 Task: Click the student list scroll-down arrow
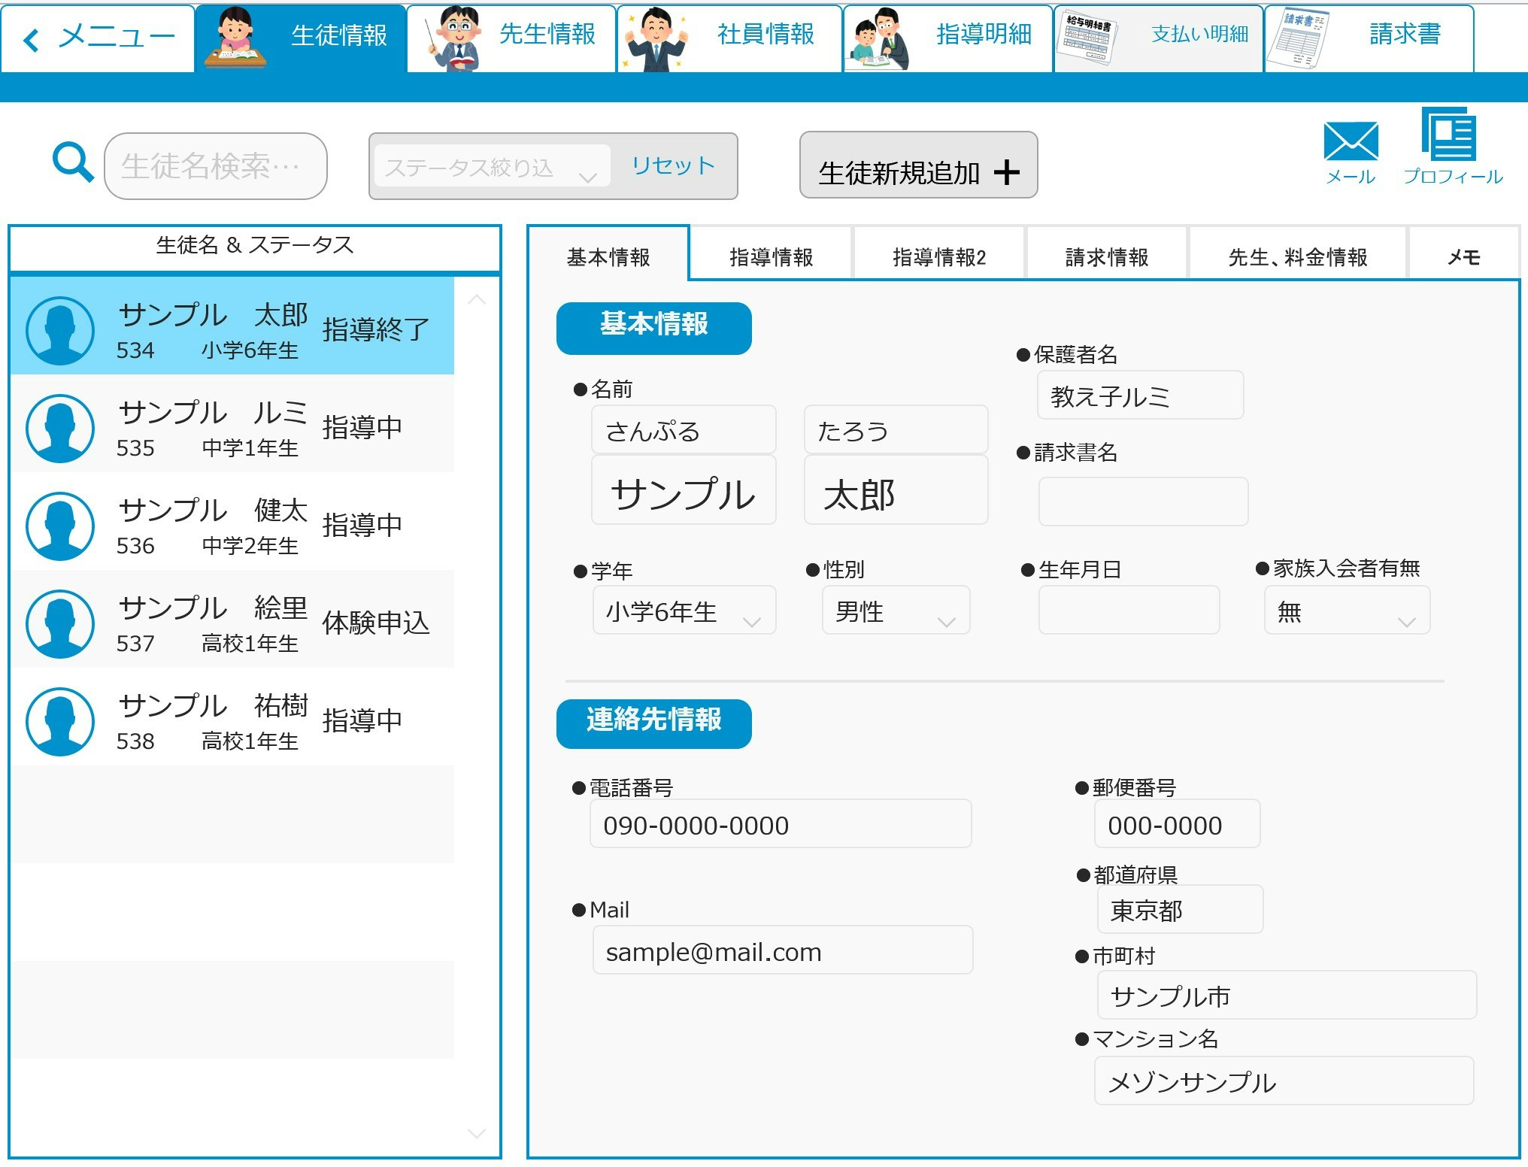tap(477, 1132)
